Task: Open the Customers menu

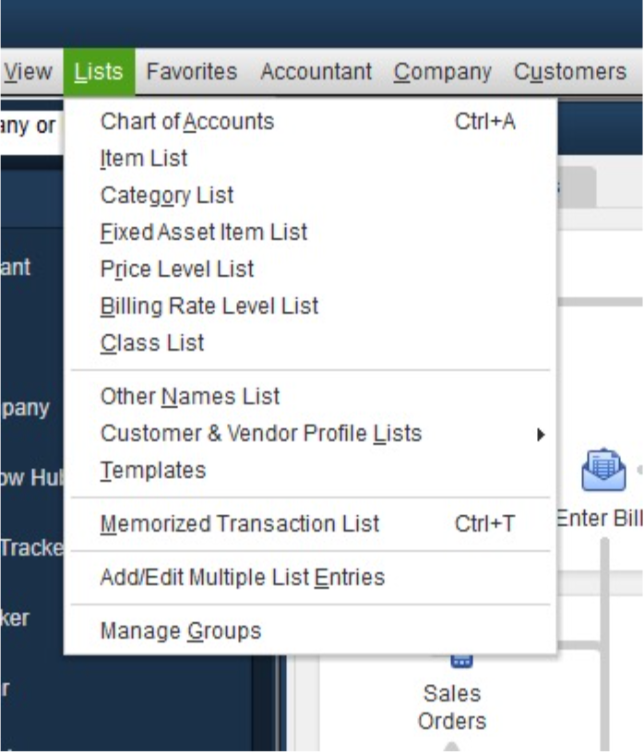Action: point(570,72)
